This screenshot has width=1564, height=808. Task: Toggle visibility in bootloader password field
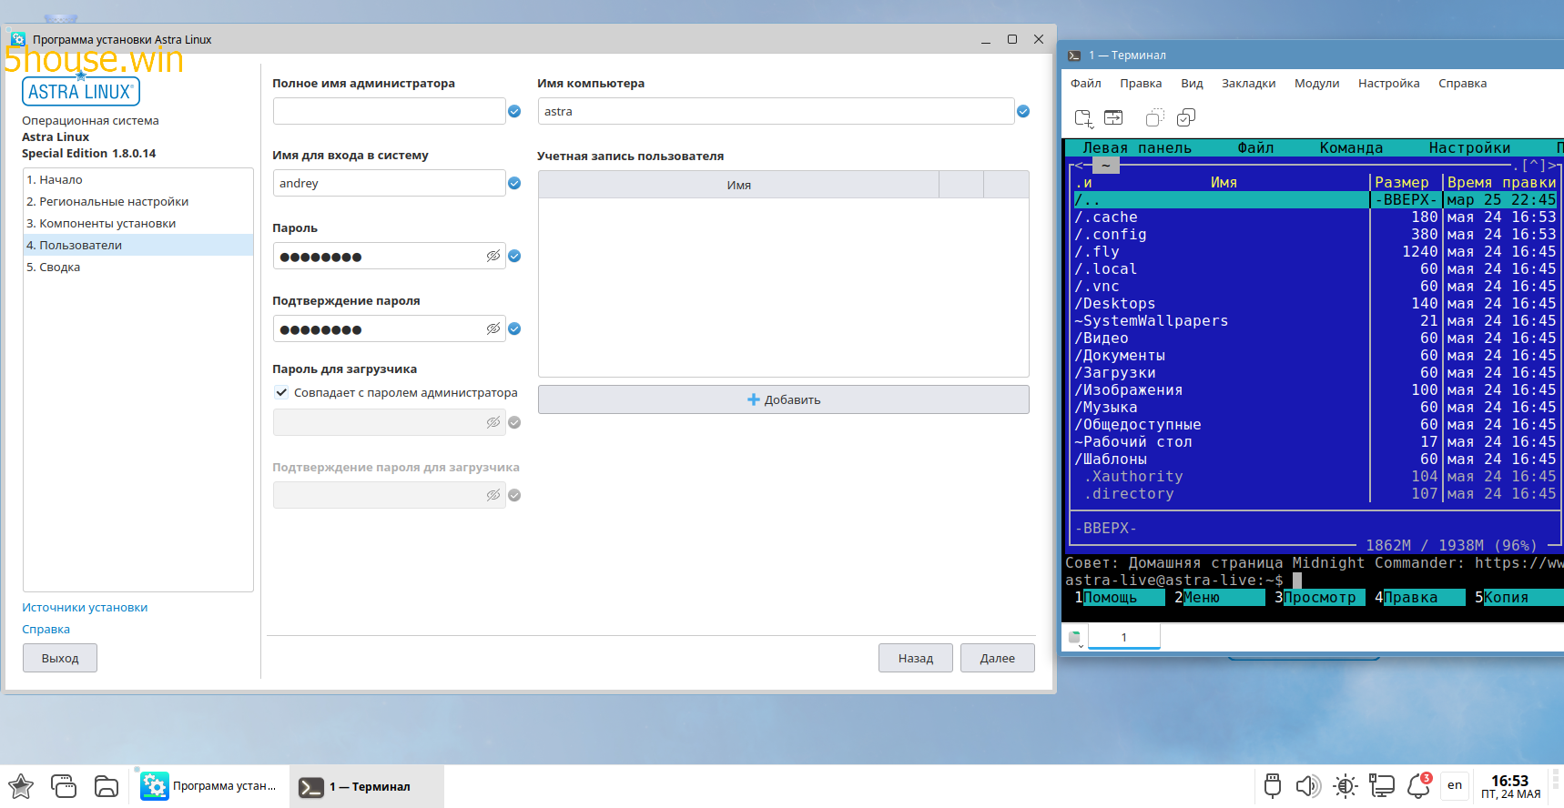click(x=493, y=422)
